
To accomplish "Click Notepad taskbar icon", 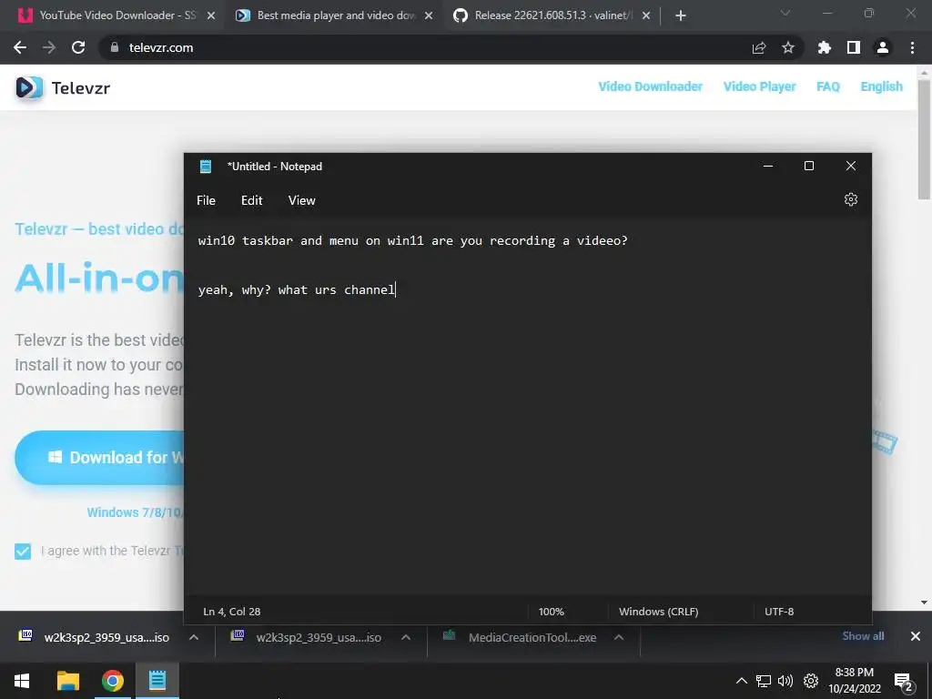I will (157, 681).
